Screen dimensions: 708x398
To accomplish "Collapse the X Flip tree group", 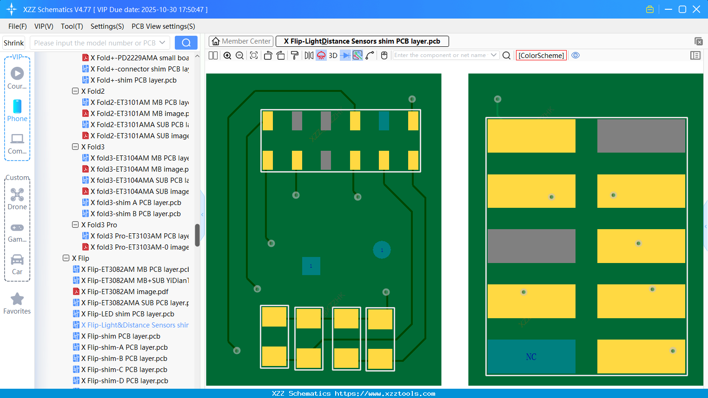I will pos(66,258).
